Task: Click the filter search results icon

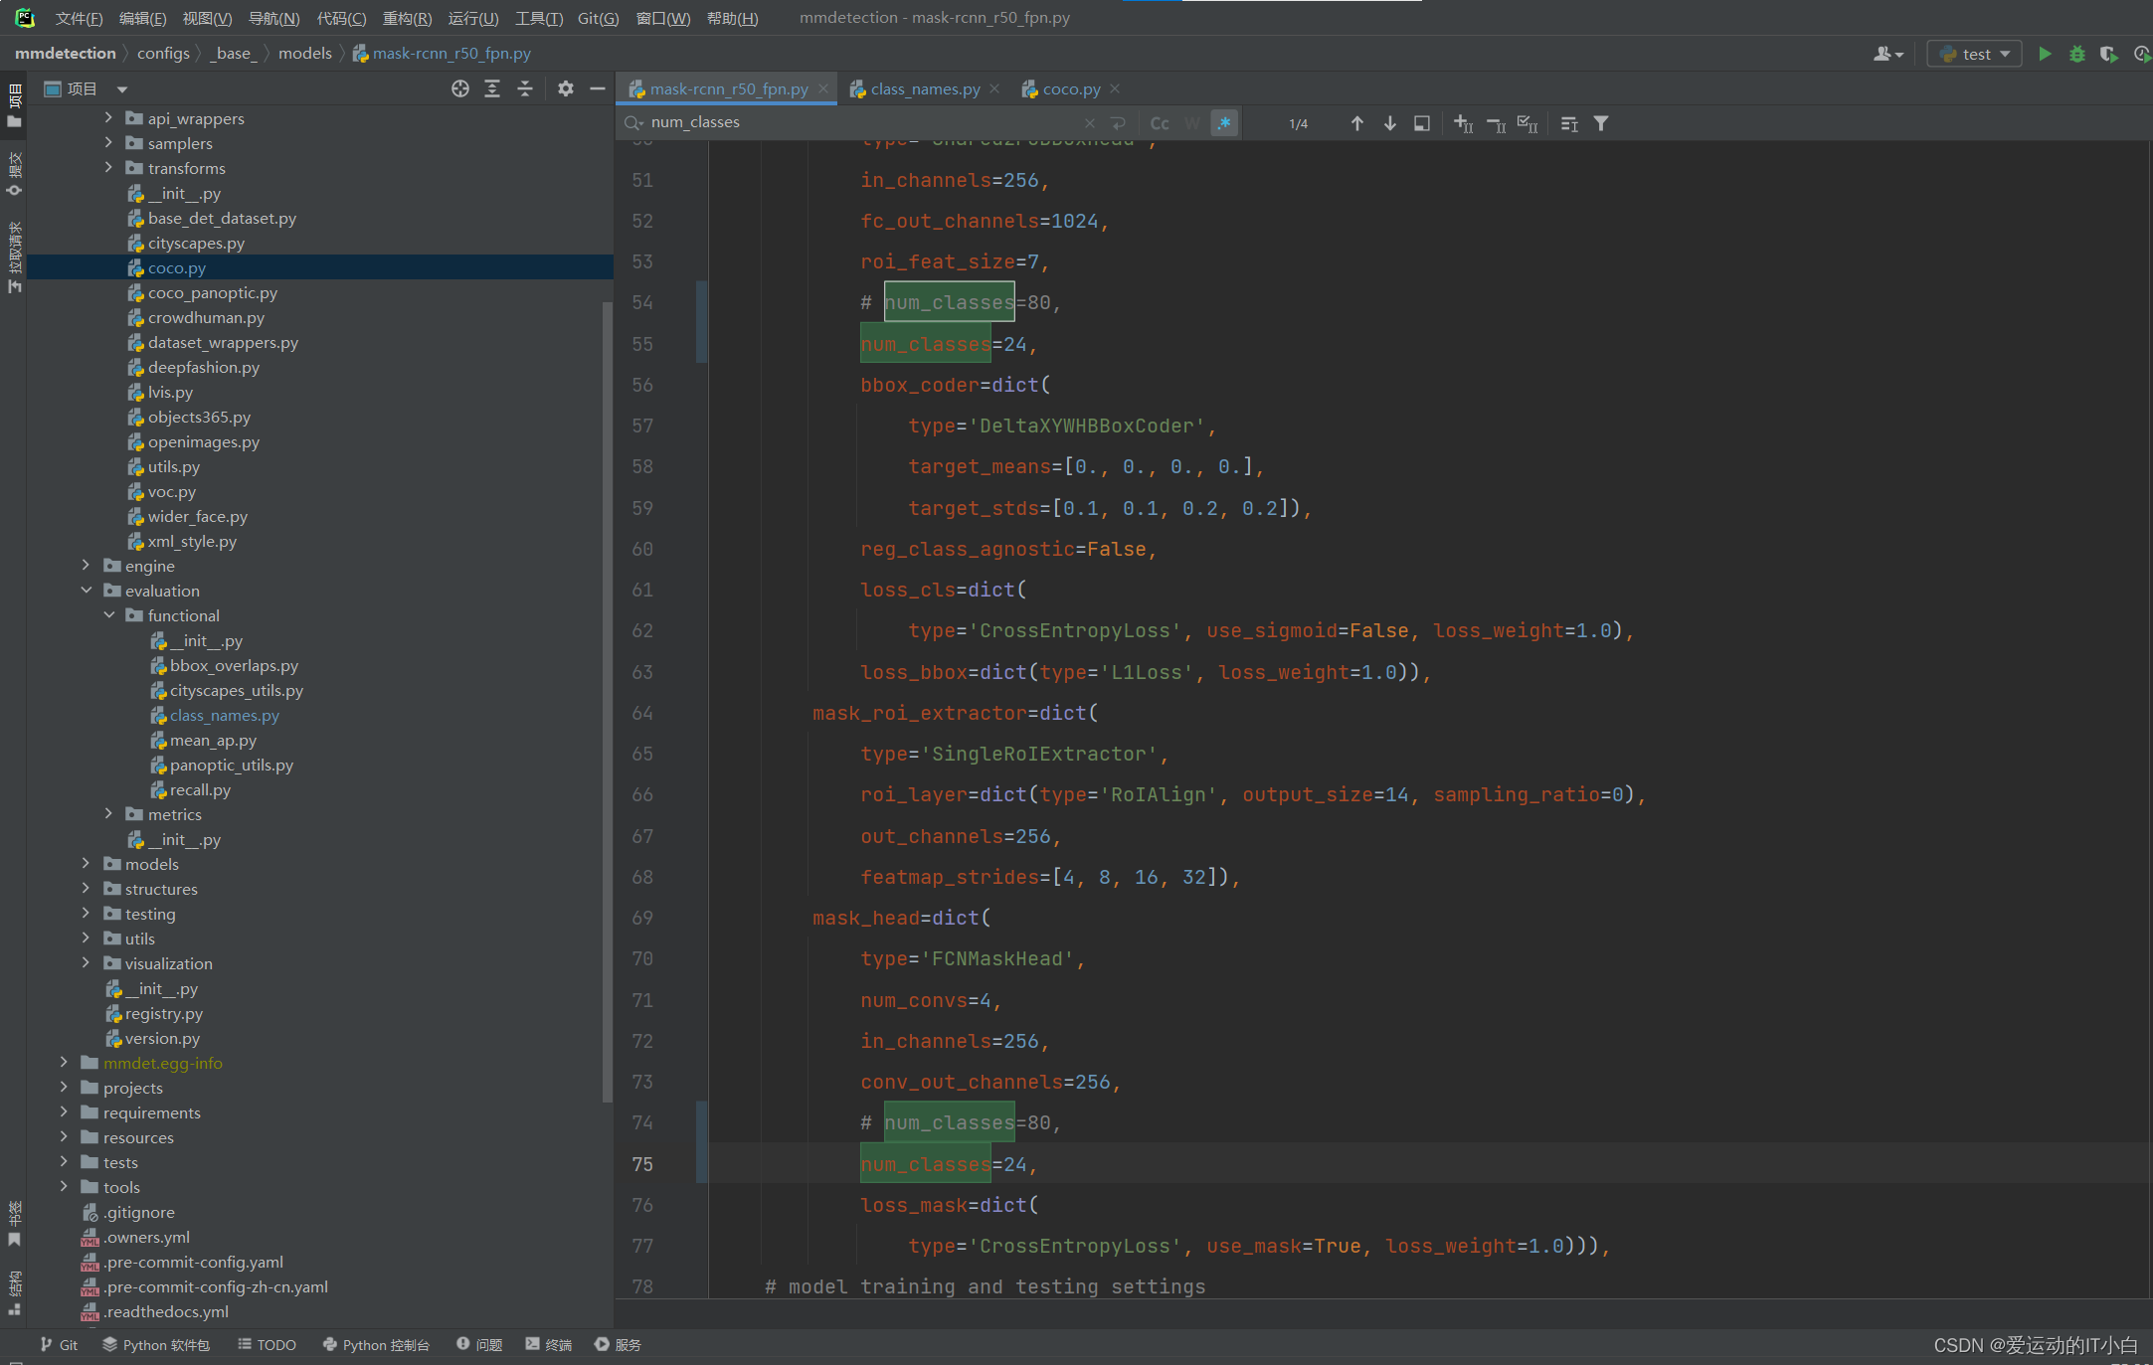Action: point(1601,123)
